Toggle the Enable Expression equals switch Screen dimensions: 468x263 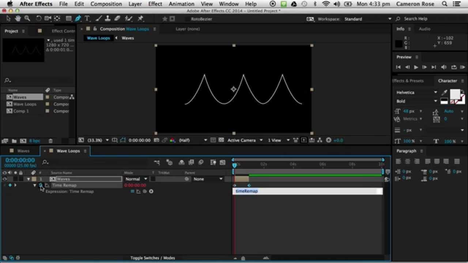pos(132,191)
